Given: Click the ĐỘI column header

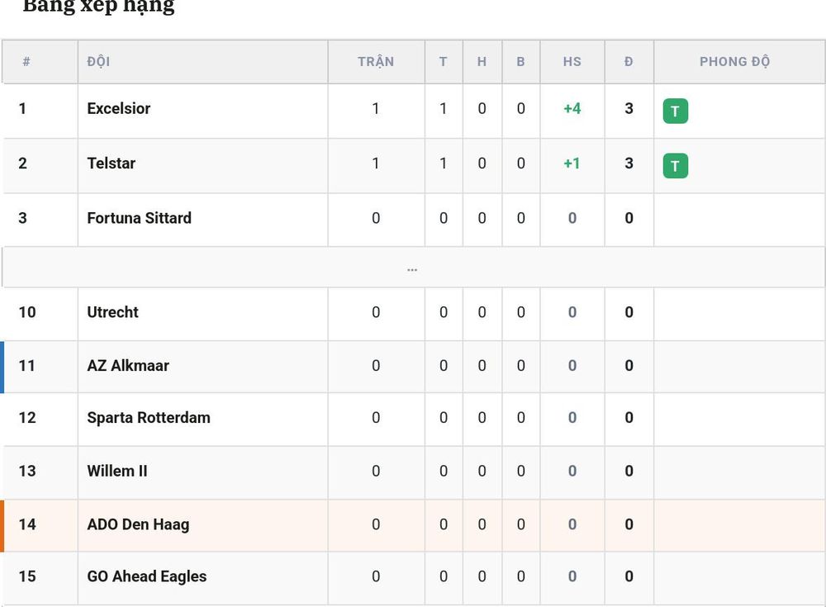Looking at the screenshot, I should coord(98,62).
